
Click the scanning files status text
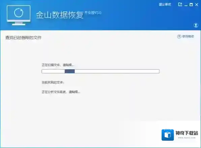[x=58, y=65]
